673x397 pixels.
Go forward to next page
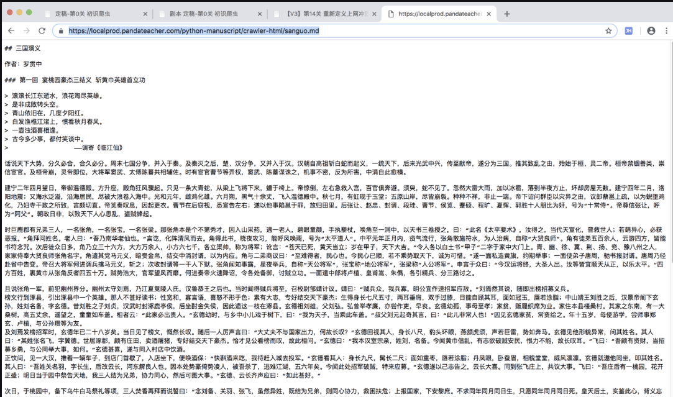(27, 31)
